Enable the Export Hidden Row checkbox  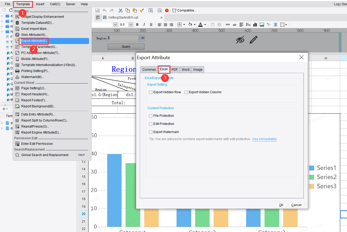click(151, 92)
